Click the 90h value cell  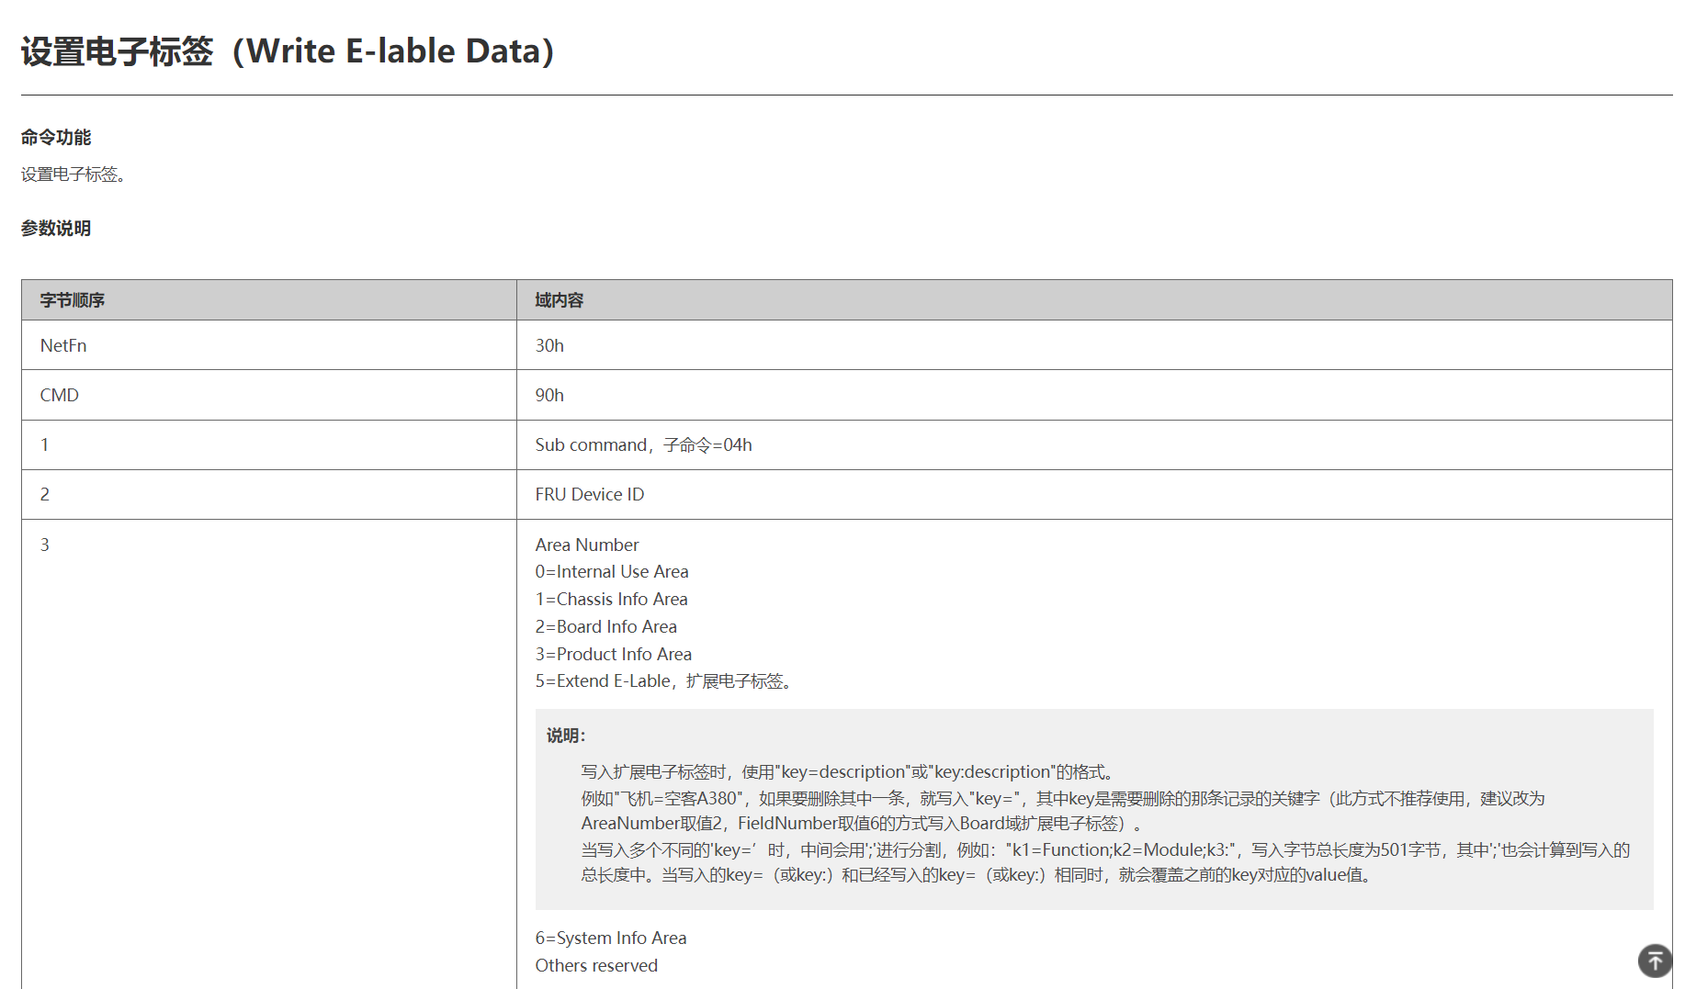click(549, 395)
